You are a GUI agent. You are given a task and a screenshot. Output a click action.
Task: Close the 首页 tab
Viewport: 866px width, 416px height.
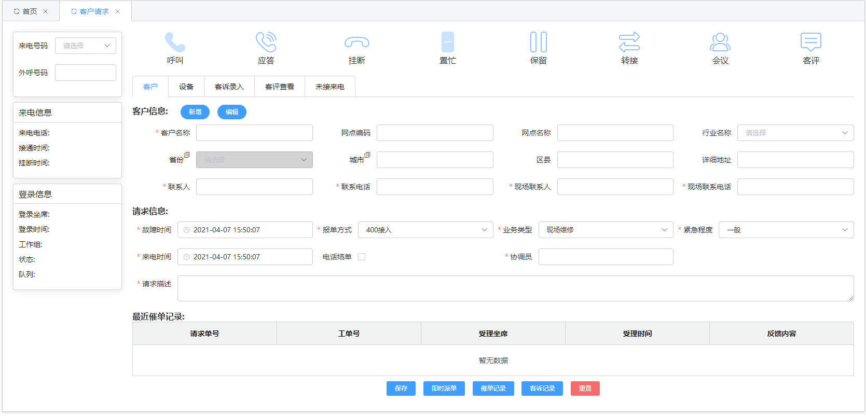[45, 11]
